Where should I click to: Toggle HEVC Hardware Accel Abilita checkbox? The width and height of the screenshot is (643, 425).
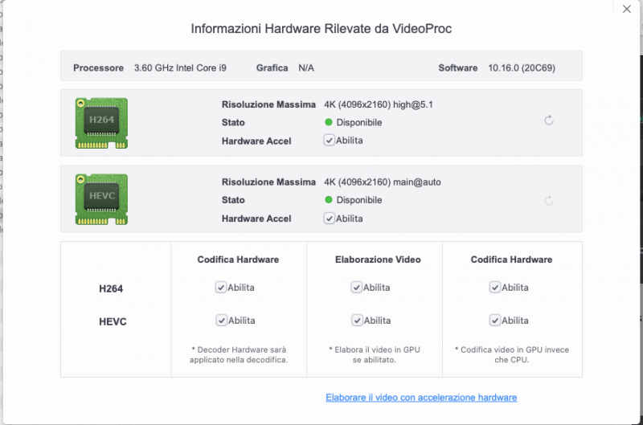330,218
